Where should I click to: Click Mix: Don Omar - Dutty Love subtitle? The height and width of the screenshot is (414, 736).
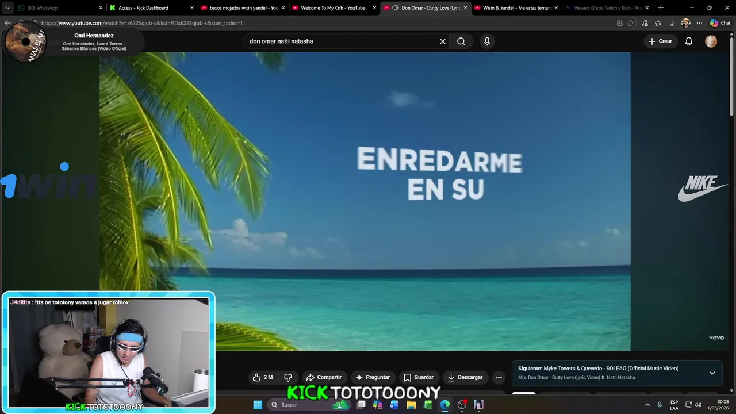(x=576, y=378)
